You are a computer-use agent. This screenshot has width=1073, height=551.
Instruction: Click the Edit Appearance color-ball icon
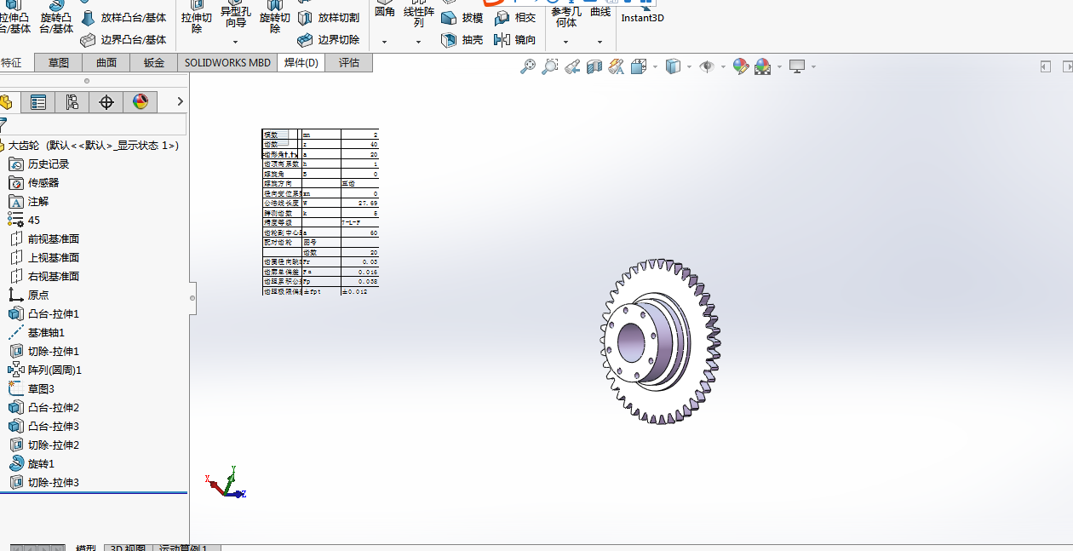[740, 66]
